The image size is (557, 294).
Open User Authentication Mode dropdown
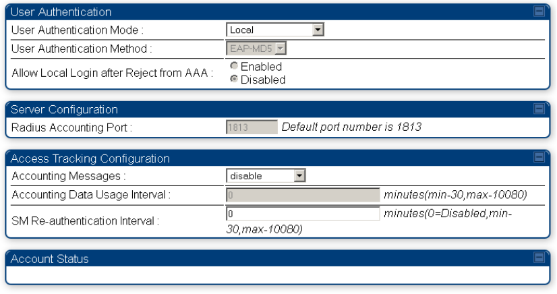click(x=275, y=30)
